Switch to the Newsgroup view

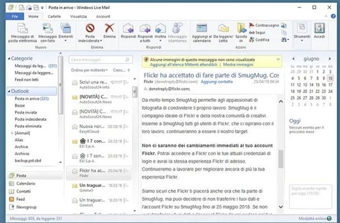pos(22,207)
